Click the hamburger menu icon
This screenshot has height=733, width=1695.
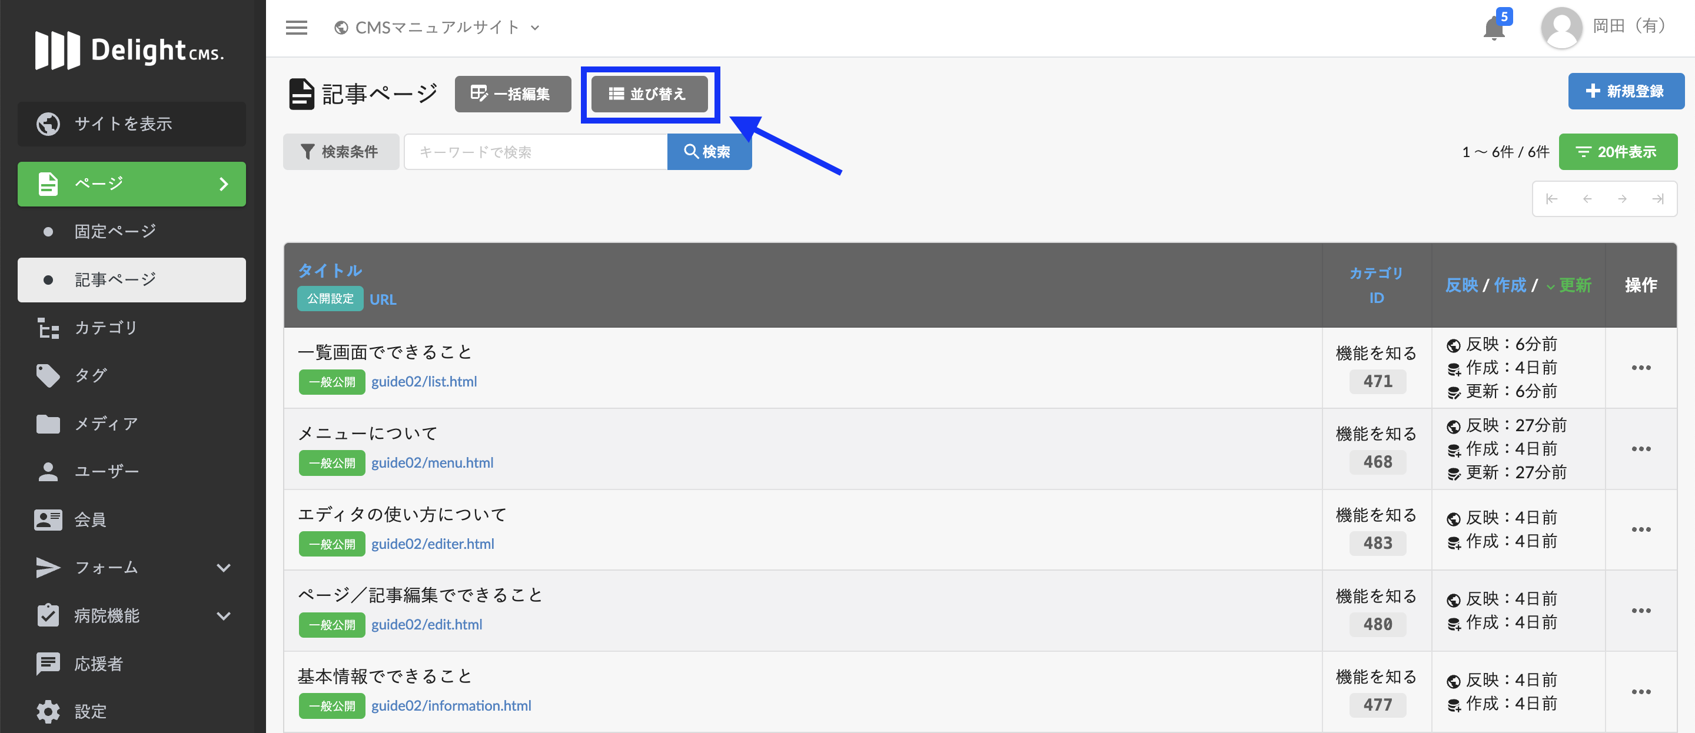point(296,28)
